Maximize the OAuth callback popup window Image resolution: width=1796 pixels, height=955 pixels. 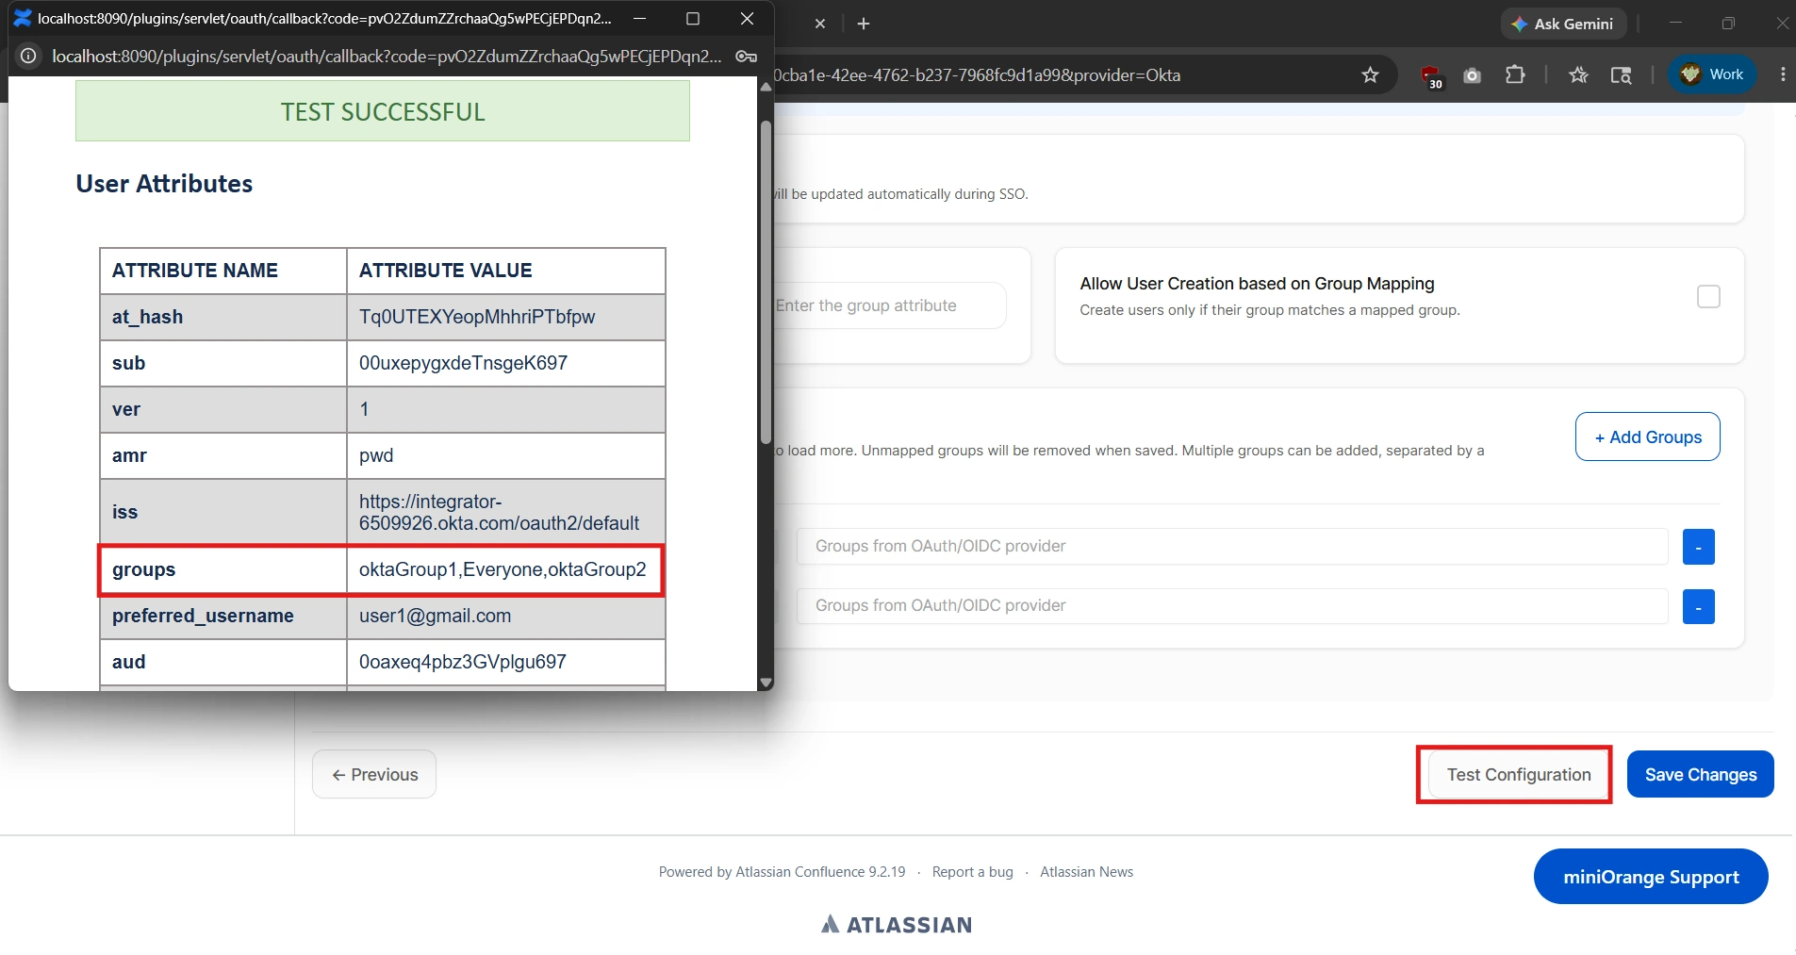click(693, 19)
